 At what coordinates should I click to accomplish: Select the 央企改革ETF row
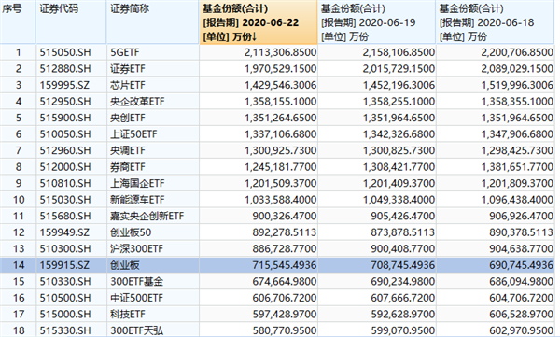pos(277,102)
